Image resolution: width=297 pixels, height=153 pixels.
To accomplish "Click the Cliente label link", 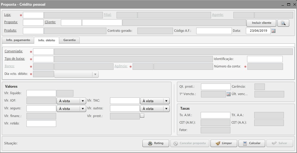I will click(x=50, y=22).
